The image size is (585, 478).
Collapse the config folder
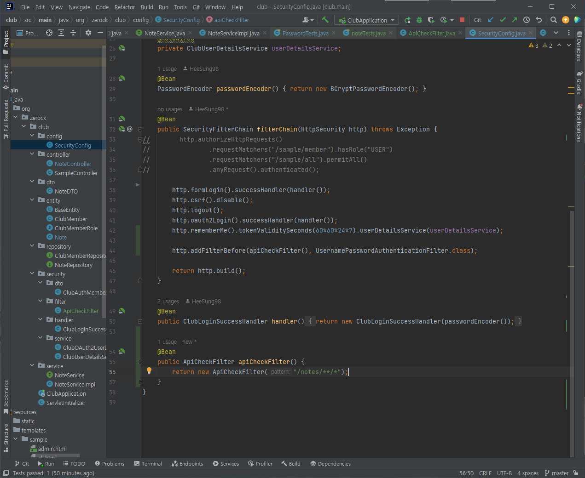32,136
